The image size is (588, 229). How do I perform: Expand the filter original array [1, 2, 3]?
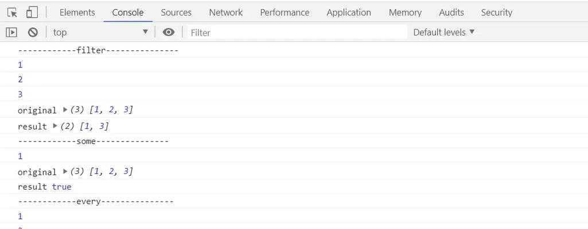[x=65, y=110]
